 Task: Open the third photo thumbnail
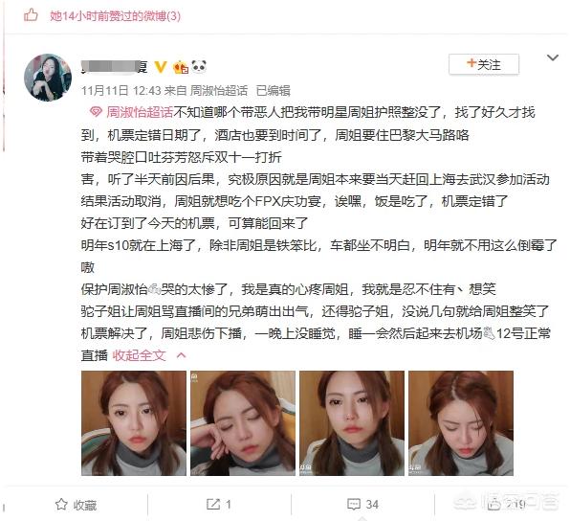352,423
